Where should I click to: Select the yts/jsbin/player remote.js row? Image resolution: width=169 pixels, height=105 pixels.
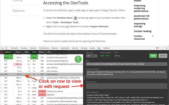42,78
